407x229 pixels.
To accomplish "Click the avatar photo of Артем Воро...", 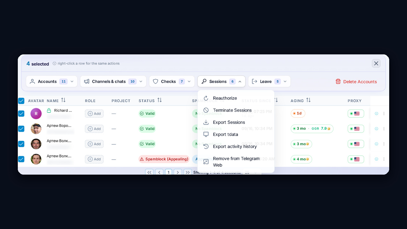I will click(36, 129).
